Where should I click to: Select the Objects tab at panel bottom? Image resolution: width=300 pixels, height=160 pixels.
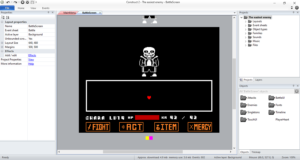click(x=244, y=152)
